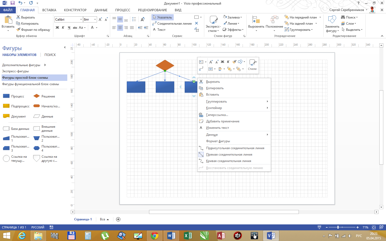Click the Bring to Front (На передний план) icon
The image size is (386, 241).
[287, 17]
